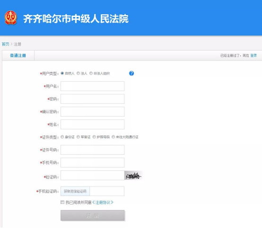
Task: Select the 自然人 user type radio
Action: 62,73
